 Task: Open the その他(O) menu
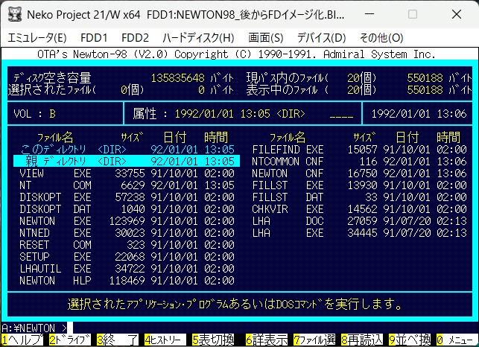pyautogui.click(x=381, y=37)
